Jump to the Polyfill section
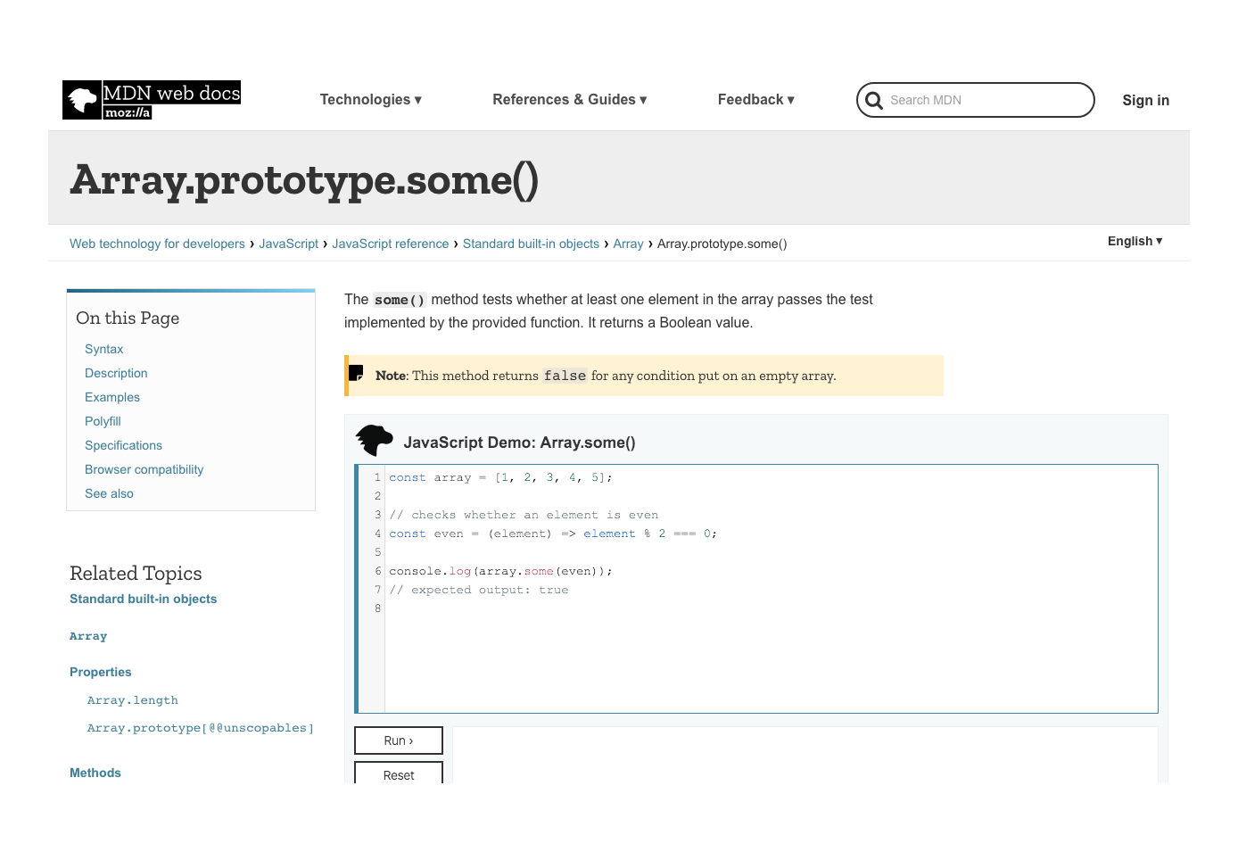This screenshot has width=1238, height=852. click(x=103, y=421)
